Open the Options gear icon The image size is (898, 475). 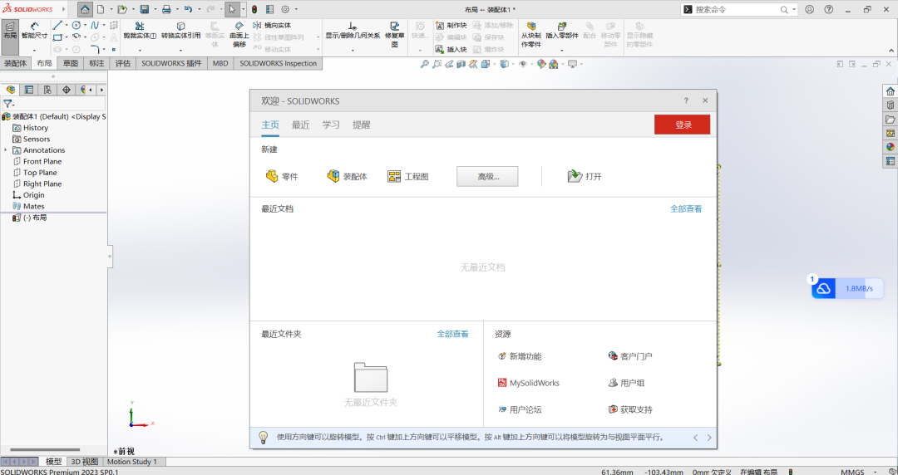285,9
